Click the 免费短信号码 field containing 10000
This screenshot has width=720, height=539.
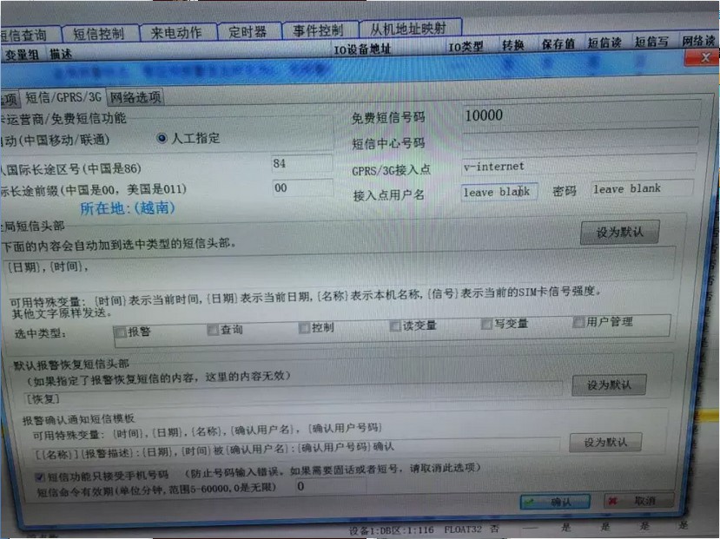pyautogui.click(x=579, y=115)
